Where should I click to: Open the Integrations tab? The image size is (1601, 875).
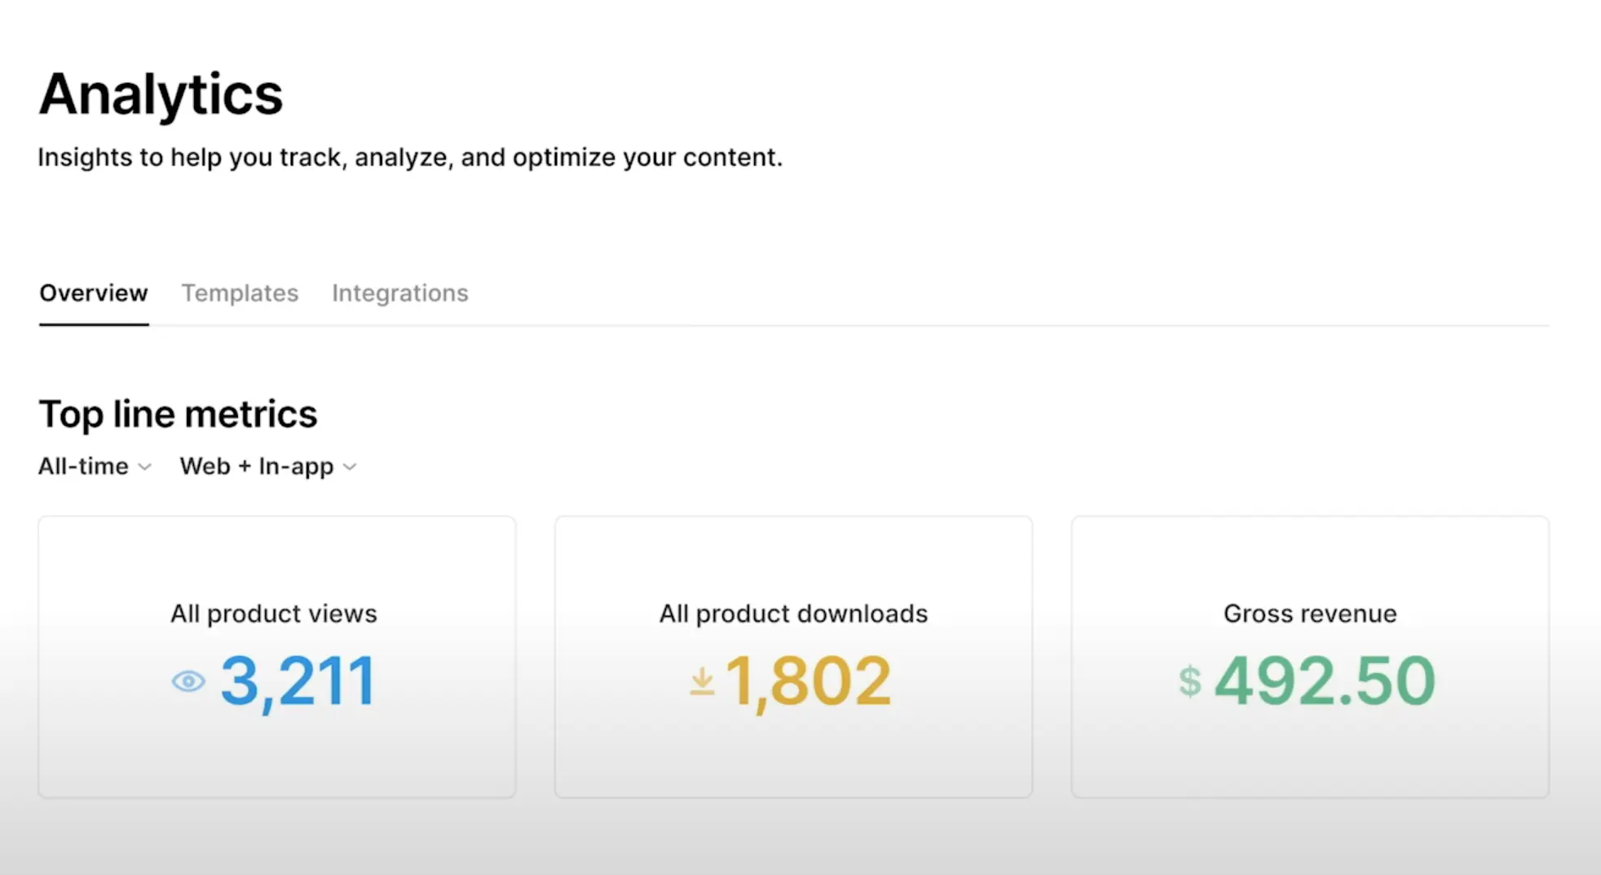pyautogui.click(x=400, y=293)
